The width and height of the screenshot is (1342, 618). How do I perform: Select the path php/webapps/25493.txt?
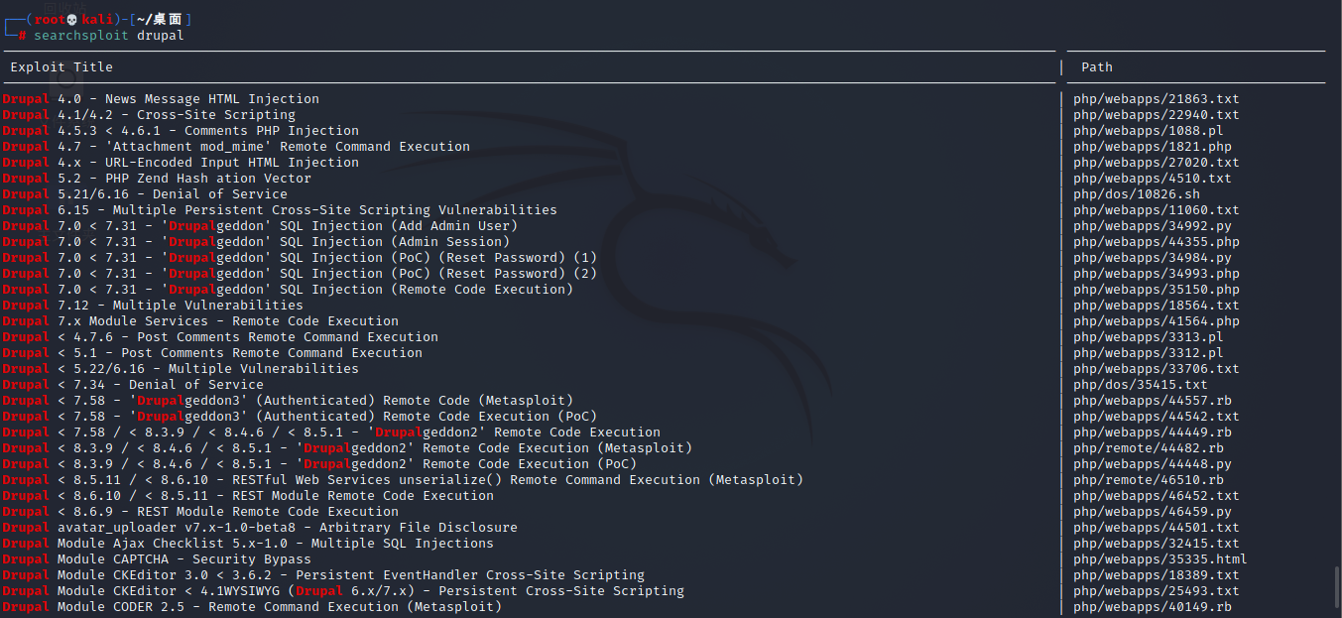[1157, 591]
